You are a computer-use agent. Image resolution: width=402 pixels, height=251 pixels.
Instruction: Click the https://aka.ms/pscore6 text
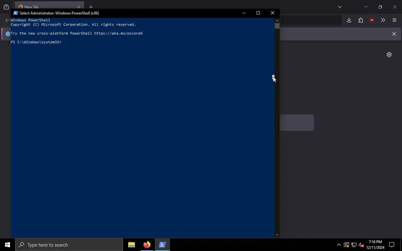coord(118,33)
